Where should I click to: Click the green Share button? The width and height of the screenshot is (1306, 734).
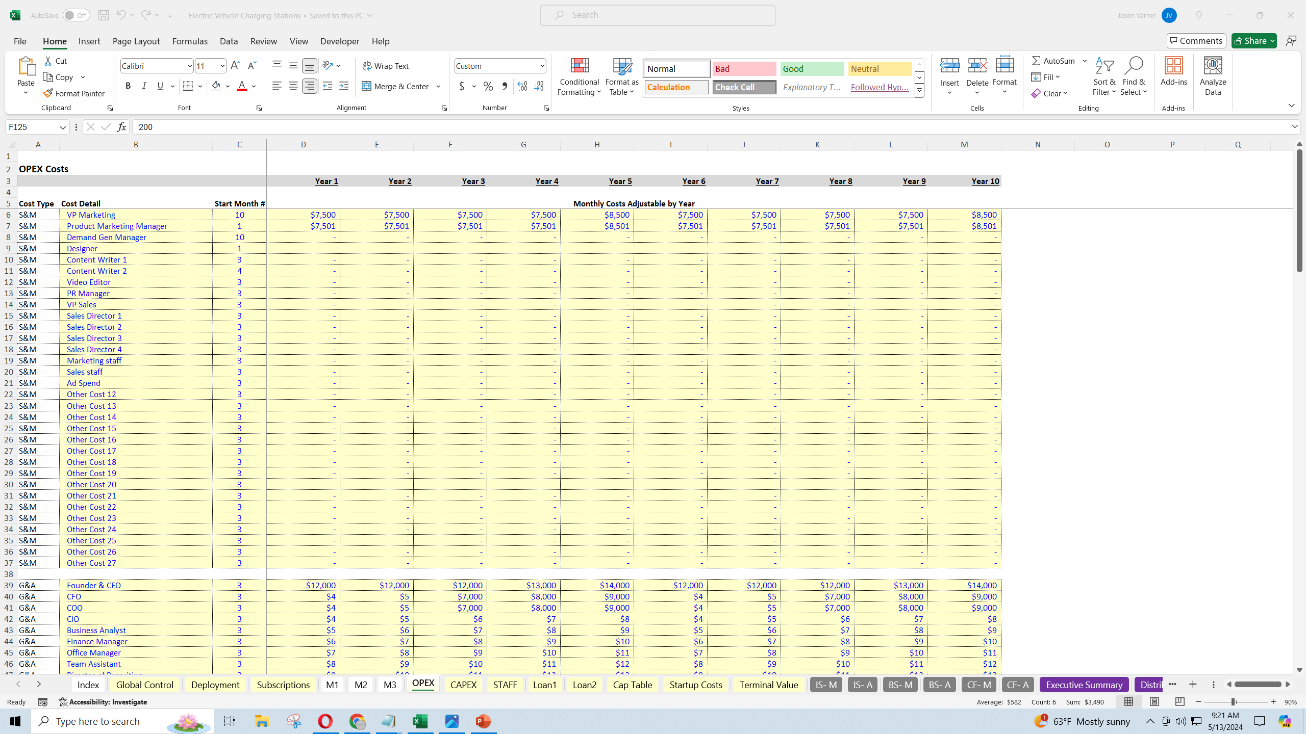point(1254,41)
